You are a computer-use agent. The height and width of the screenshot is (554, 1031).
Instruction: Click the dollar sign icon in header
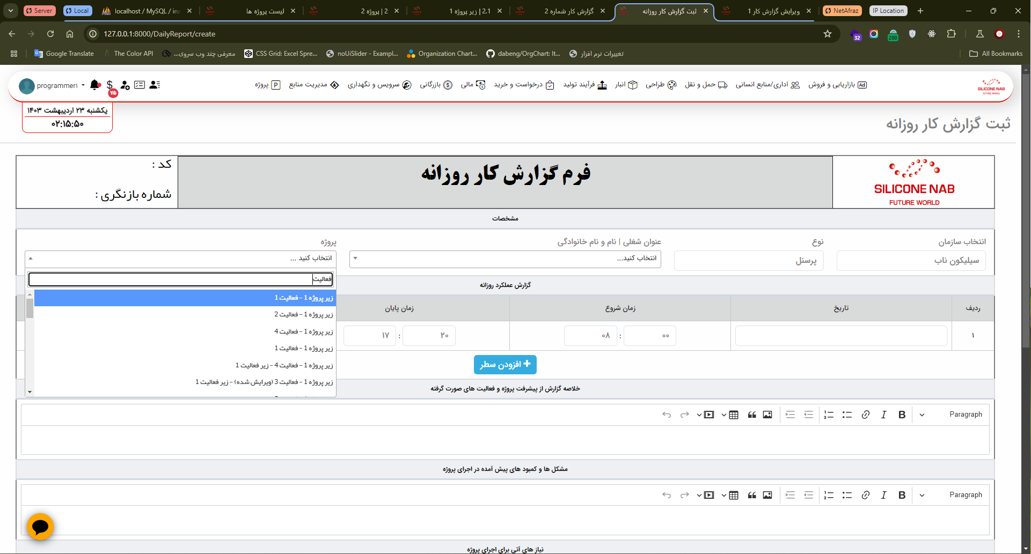pos(109,85)
